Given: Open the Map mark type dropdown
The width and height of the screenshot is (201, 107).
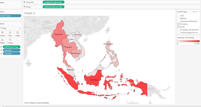Looking at the screenshot, I should (x=10, y=28).
